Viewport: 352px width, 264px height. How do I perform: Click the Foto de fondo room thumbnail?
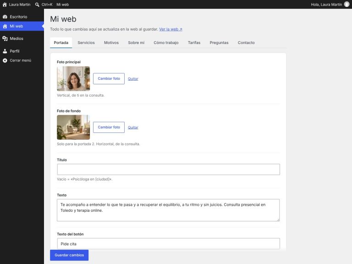click(73, 127)
